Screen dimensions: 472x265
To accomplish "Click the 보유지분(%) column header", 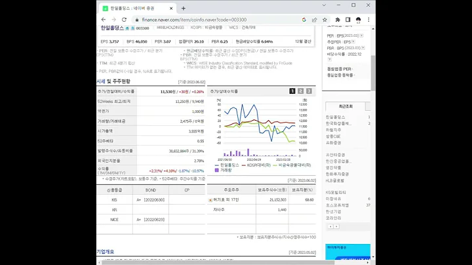I will [x=302, y=190].
